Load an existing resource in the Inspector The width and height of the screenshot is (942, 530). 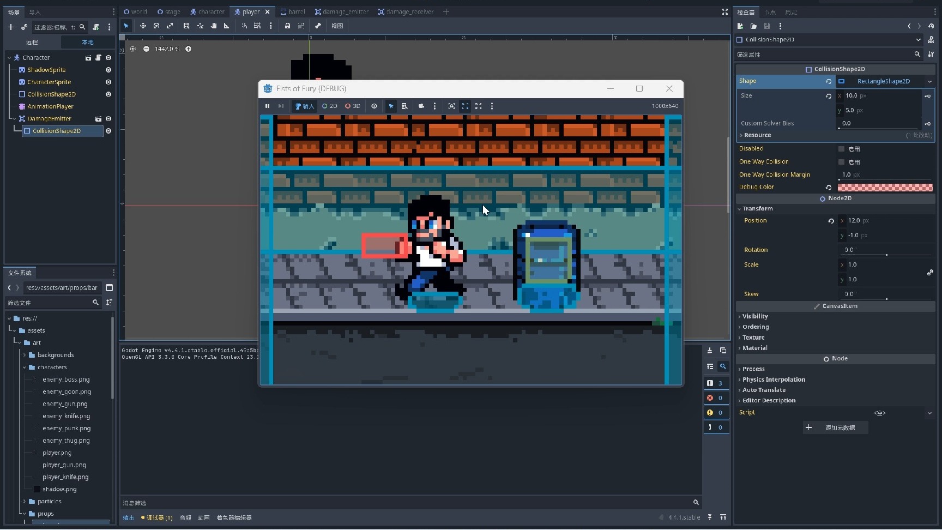(x=753, y=26)
